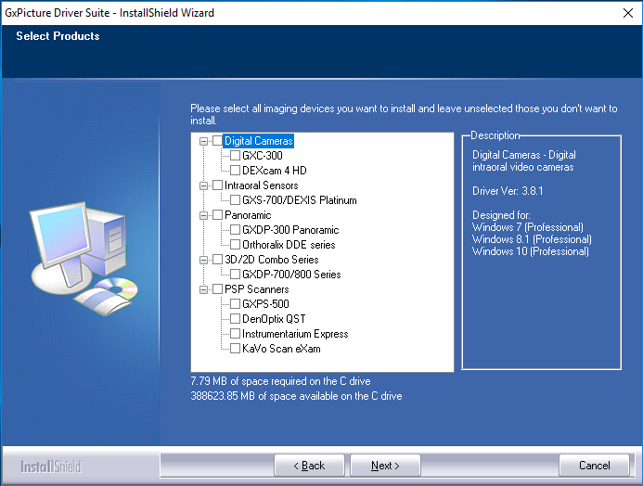643x486 pixels.
Task: Select the Digital Cameras tree label
Action: [x=258, y=141]
